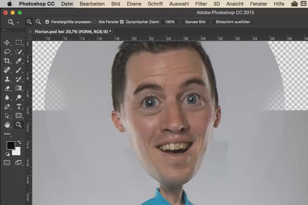Open the Auswahl menu
Image resolution: width=308 pixels, height=205 pixels.
[179, 4]
